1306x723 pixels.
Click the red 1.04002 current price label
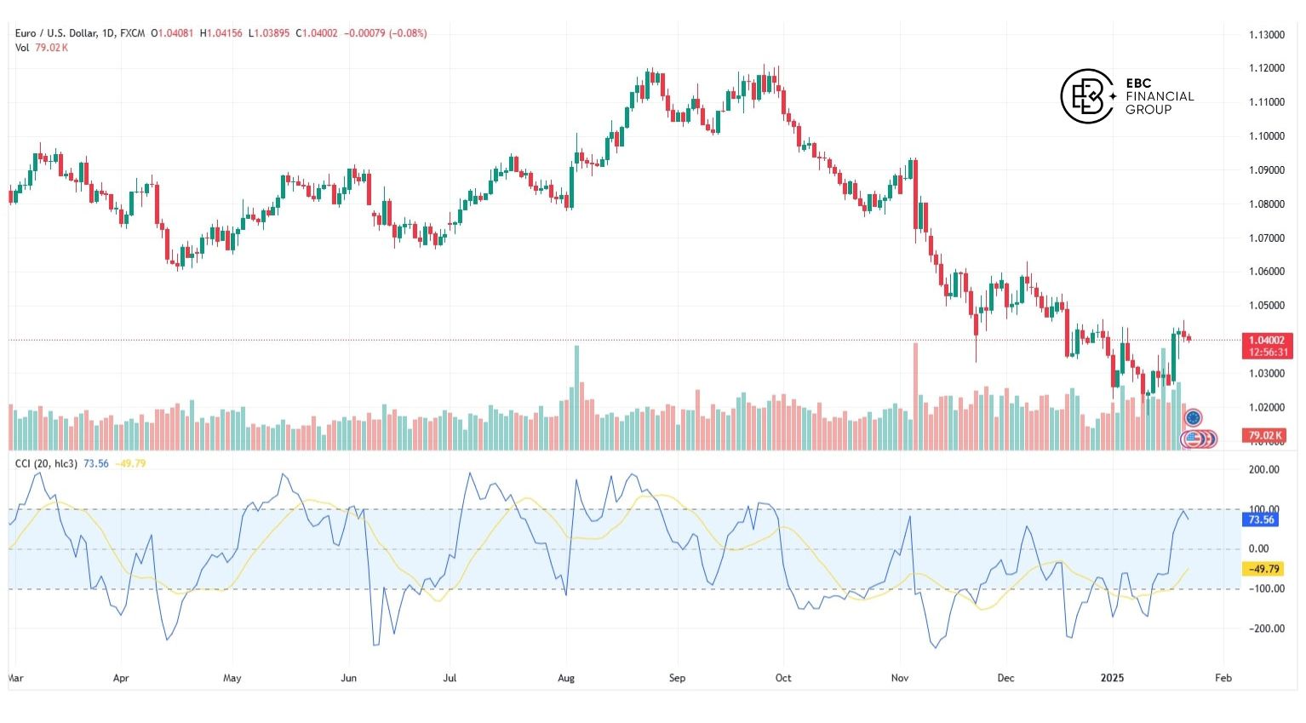click(1267, 340)
